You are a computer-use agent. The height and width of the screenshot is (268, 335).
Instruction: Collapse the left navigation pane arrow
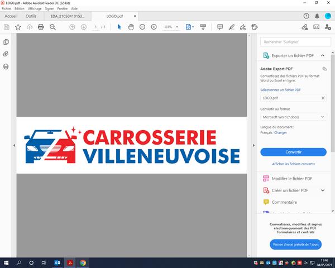pyautogui.click(x=14, y=145)
